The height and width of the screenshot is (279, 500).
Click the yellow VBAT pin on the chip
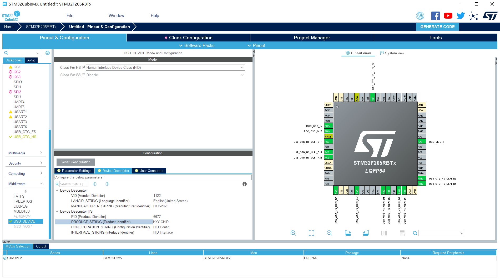click(x=328, y=104)
